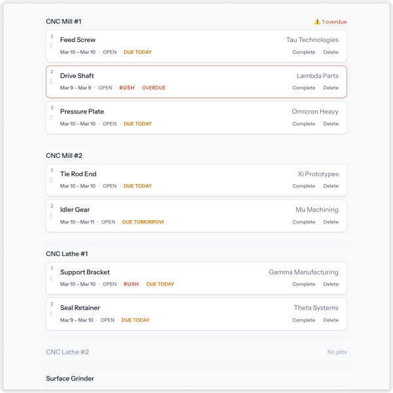Click the overdue warning icon for CNC Mill #1
Screen dimensions: 393x393
click(317, 22)
